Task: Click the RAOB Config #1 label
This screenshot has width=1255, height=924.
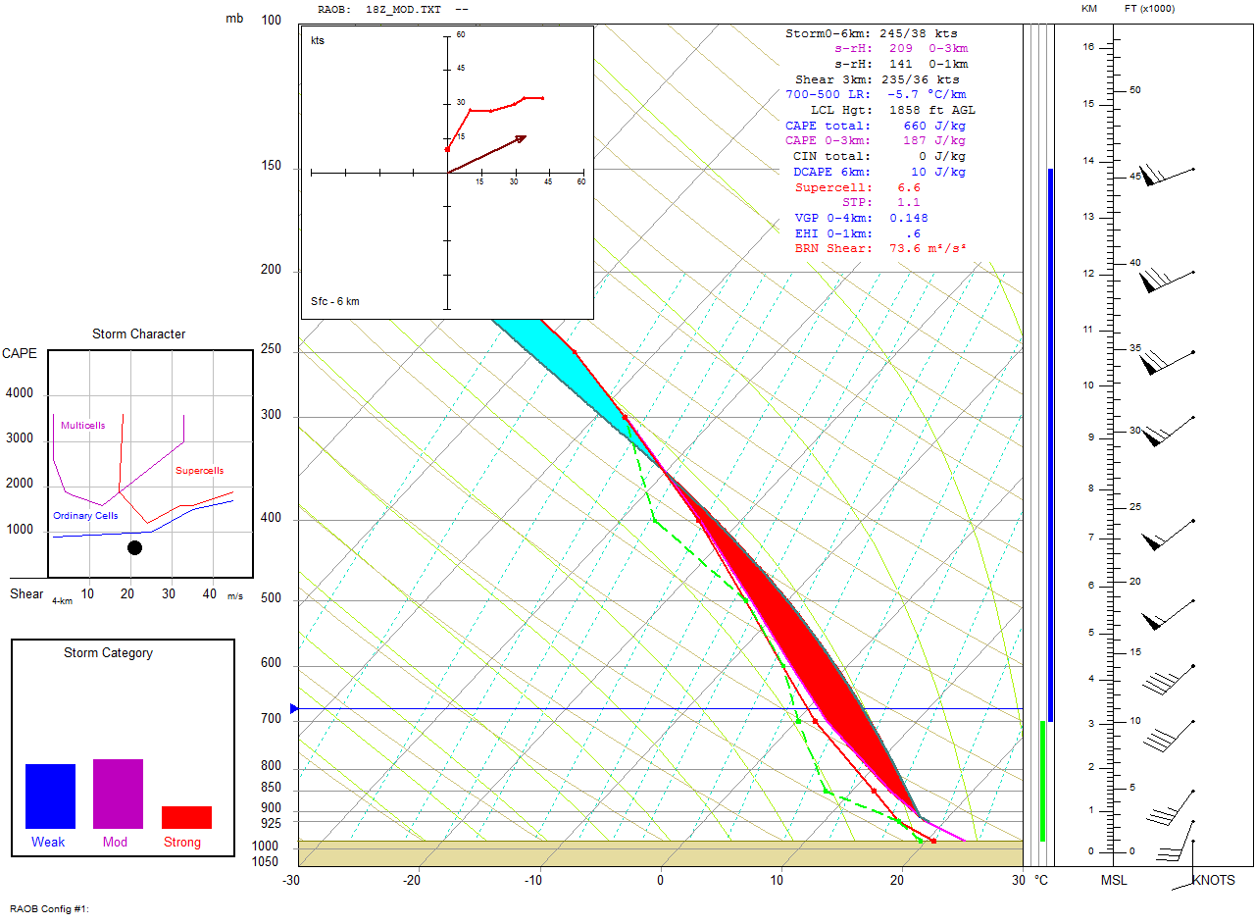Action: click(x=49, y=909)
